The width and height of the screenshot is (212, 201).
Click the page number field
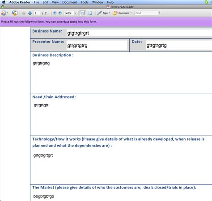[x=37, y=13]
